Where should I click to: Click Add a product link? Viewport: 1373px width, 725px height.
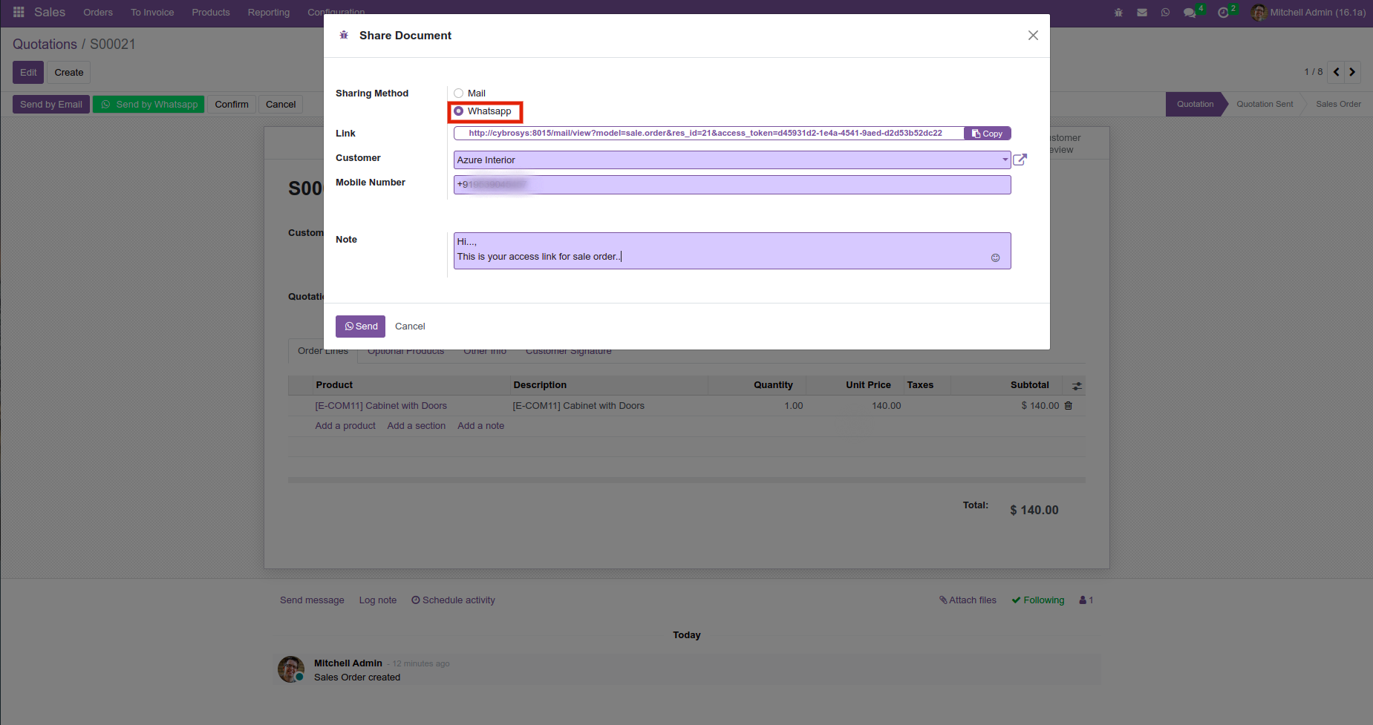point(345,426)
